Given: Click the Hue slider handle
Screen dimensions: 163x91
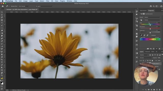Looking at the screenshot, I should click(x=150, y=25).
